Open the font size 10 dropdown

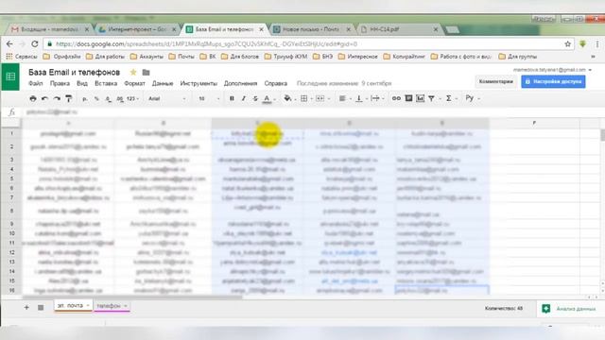209,98
